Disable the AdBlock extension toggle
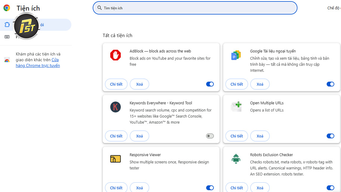Image resolution: width=341 pixels, height=192 pixels. click(210, 84)
